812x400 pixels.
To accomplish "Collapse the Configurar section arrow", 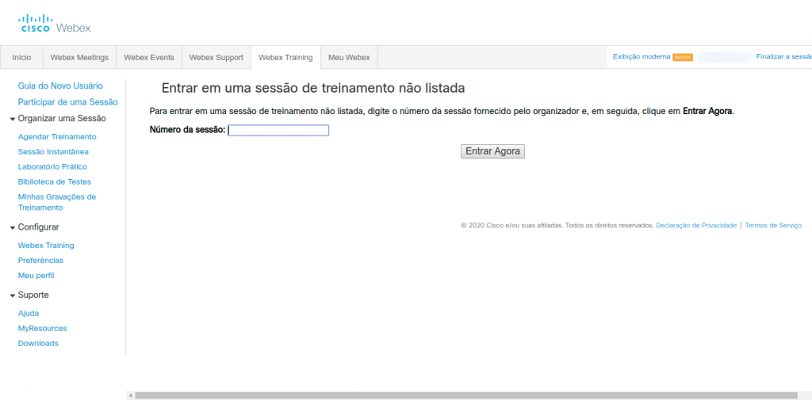I will [x=13, y=227].
